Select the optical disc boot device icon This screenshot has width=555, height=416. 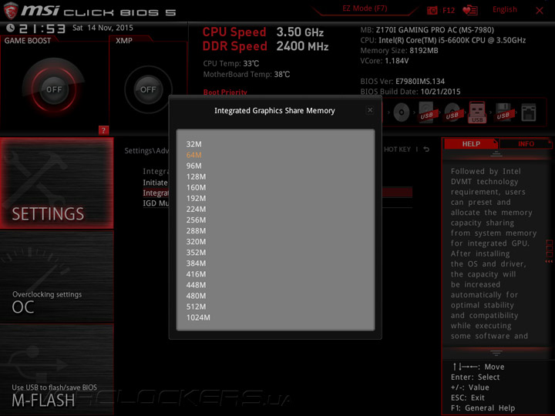coord(402,112)
